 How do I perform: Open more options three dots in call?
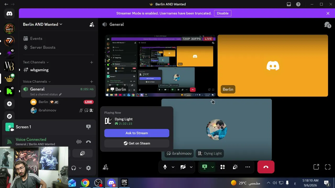[x=248, y=167]
